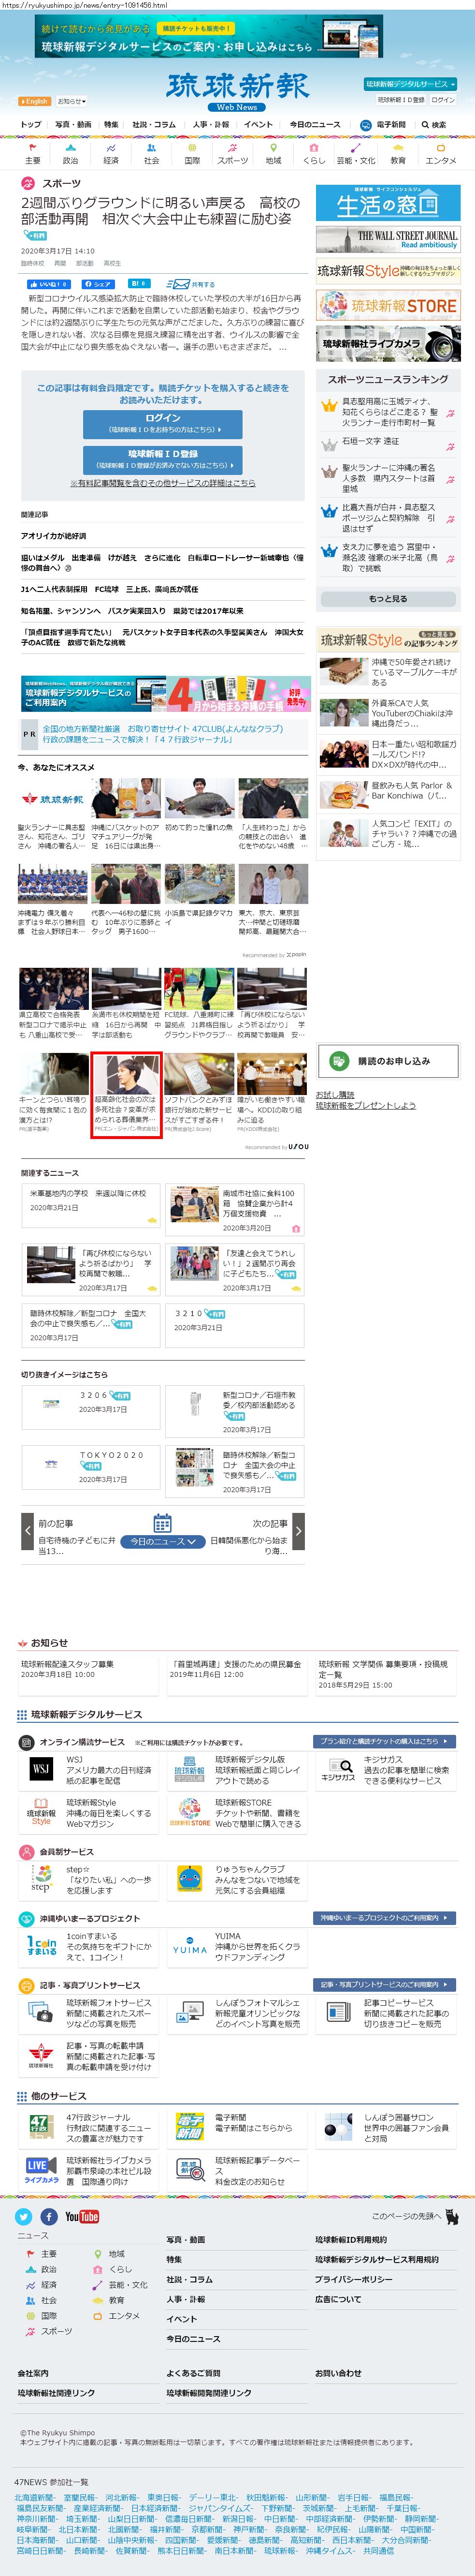This screenshot has width=475, height=2576.
Task: Click the blue ログイン button in the paywall box
Action: tap(162, 424)
